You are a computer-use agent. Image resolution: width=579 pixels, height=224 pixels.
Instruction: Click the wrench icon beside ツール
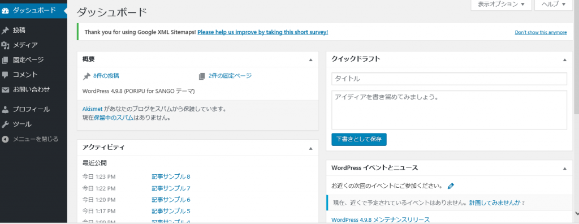tap(5, 124)
